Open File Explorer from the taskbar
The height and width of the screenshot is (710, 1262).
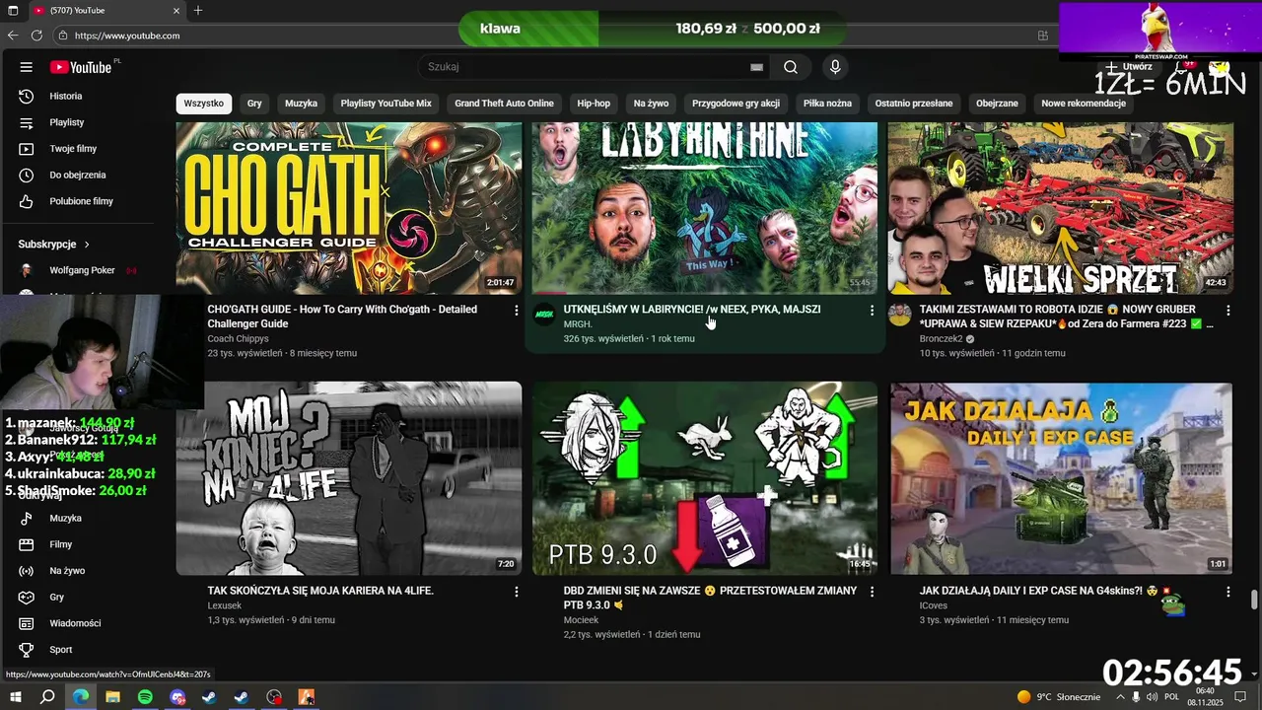(112, 696)
